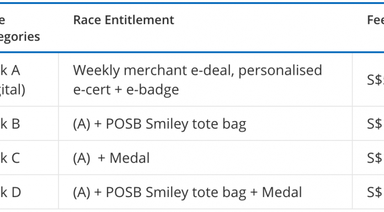Click the fee value in Pack A row
The width and height of the screenshot is (384, 212).
[x=375, y=80]
